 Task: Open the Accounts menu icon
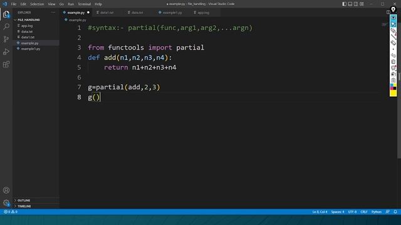[x=6, y=190]
